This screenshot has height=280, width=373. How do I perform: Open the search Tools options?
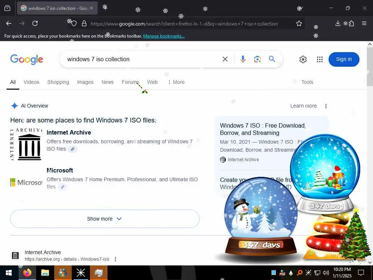tap(307, 82)
